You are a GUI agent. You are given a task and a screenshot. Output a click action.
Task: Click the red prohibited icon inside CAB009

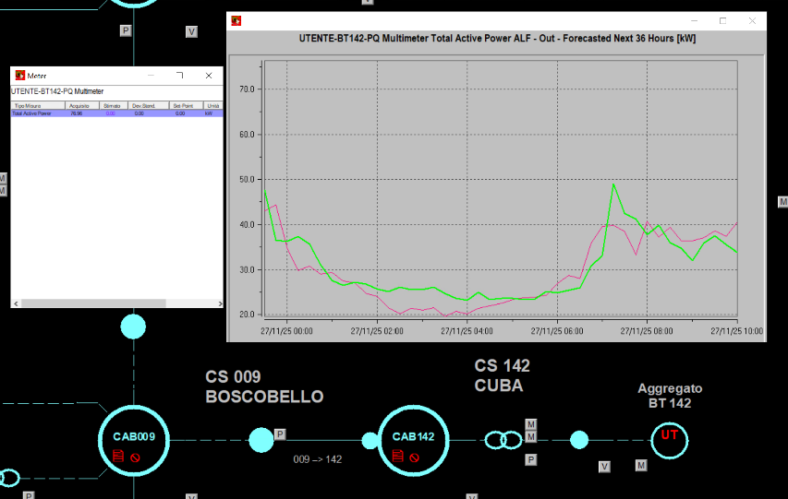[x=135, y=457]
